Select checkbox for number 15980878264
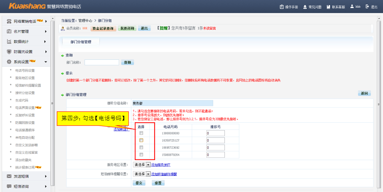 (x=141, y=155)
